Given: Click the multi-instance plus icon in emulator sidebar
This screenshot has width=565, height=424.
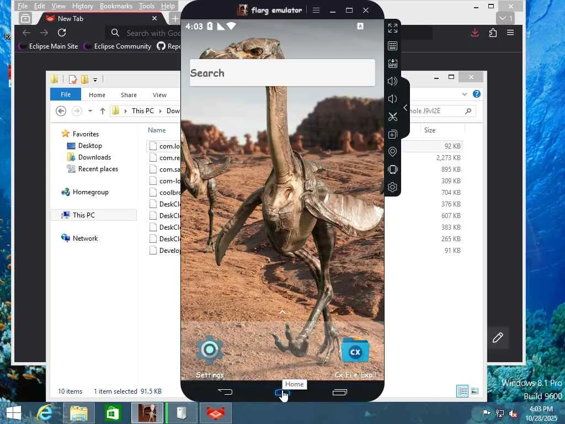Looking at the screenshot, I should (x=392, y=135).
